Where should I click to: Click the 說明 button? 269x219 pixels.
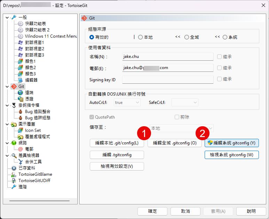[x=251, y=211]
